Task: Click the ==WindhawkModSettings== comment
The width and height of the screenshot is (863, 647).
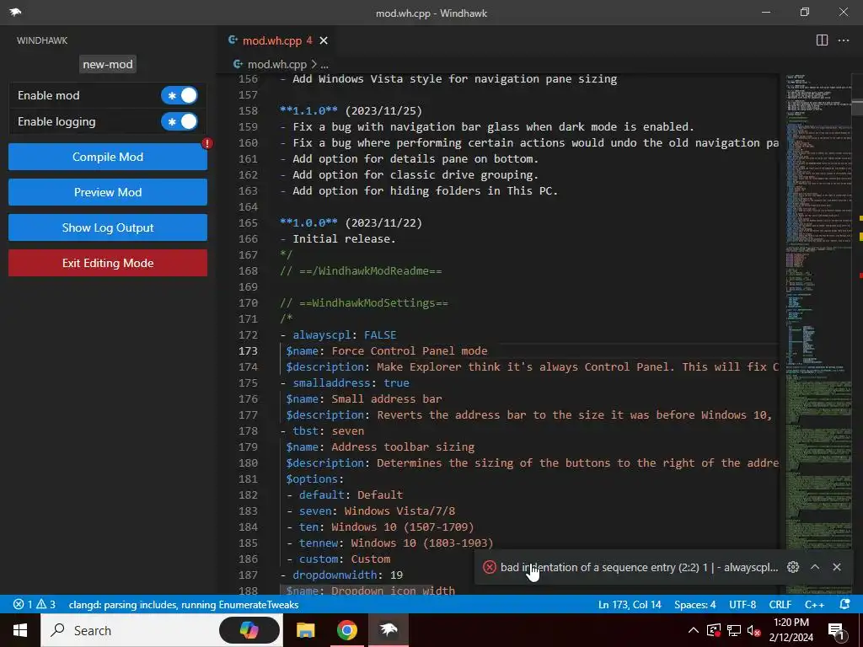Action: click(x=364, y=303)
